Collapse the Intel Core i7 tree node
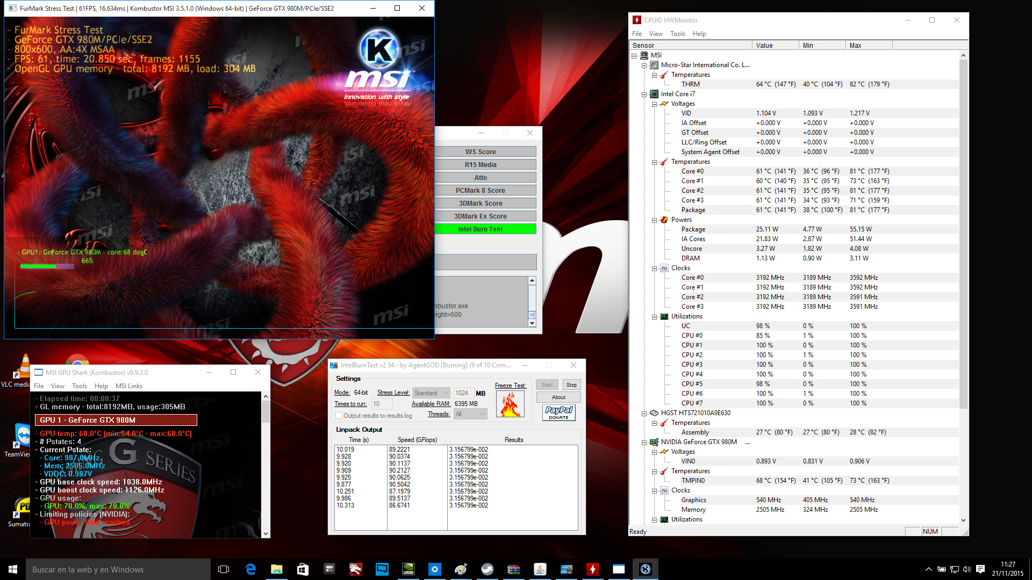 coord(644,95)
